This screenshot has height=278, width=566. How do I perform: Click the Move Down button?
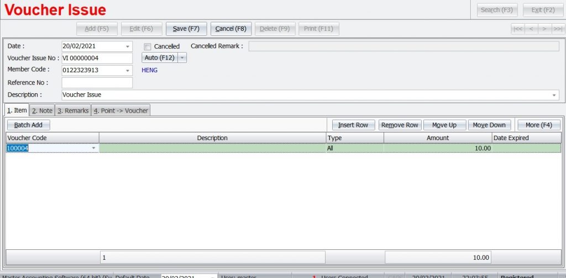tap(490, 125)
